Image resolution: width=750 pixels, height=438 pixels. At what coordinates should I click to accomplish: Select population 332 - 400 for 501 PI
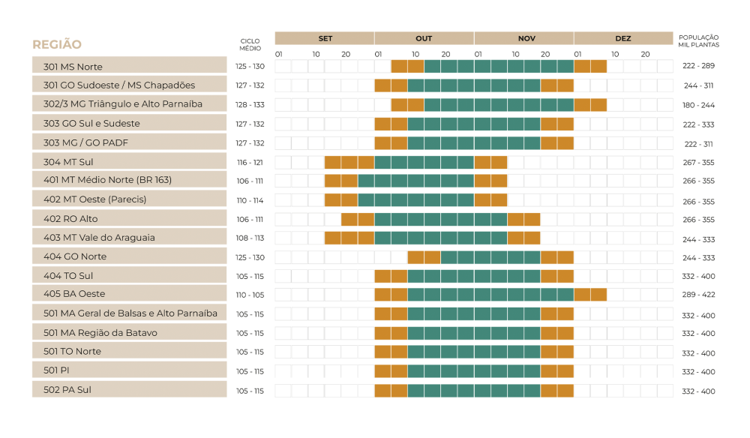click(699, 371)
